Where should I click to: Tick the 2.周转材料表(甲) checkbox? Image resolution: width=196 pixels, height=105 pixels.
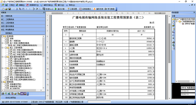pos(9,61)
